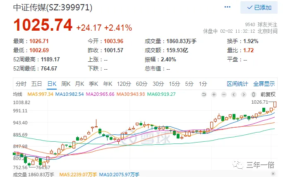The width and height of the screenshot is (283, 177).
Task: Reset the chart view with undo icon
Action: pos(204,95)
